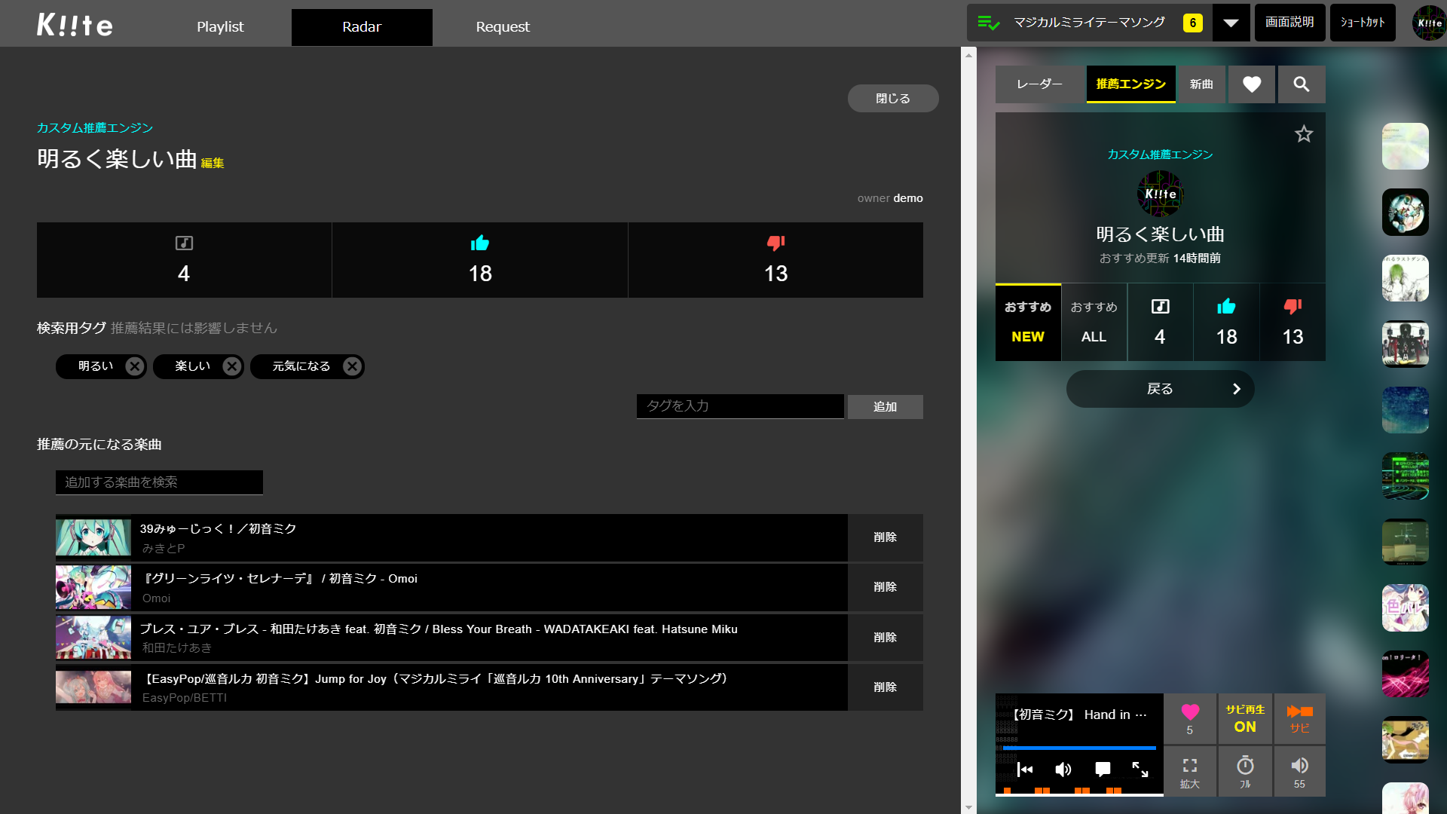Screen dimensions: 1447x814
Task: Like the current song with heart icon
Action: coord(1190,719)
